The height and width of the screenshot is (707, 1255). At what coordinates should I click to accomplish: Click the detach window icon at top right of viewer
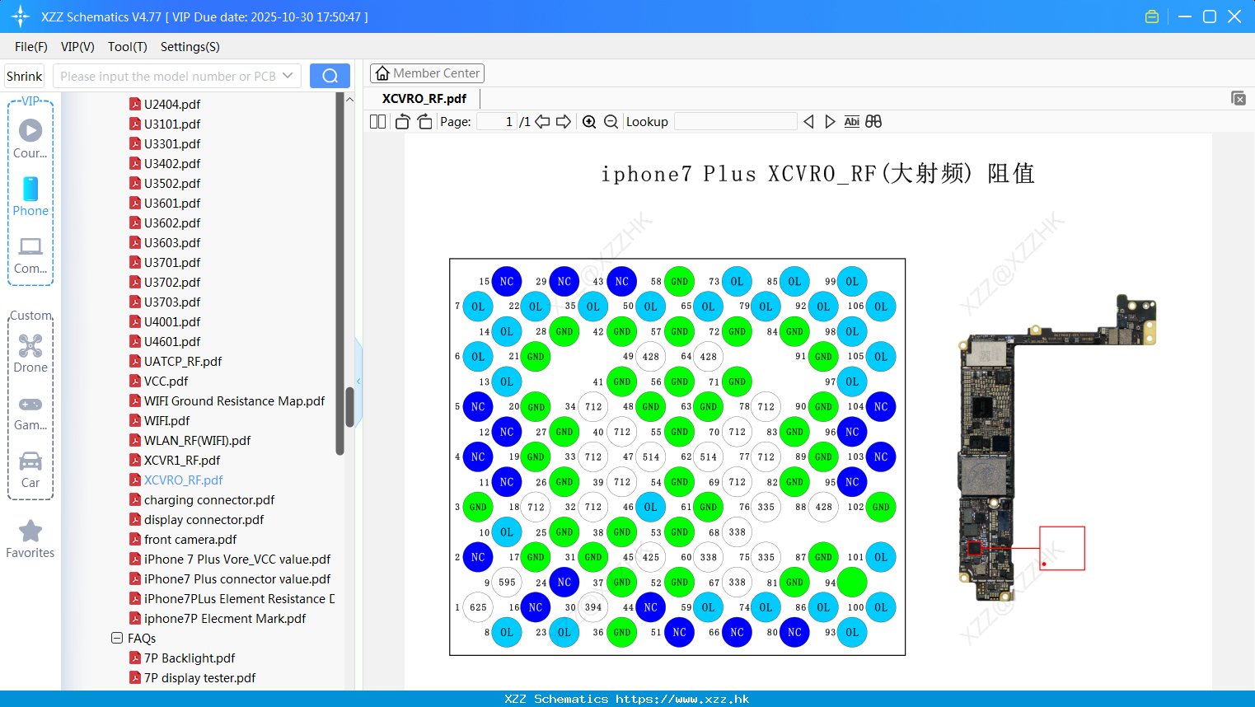click(x=1239, y=98)
